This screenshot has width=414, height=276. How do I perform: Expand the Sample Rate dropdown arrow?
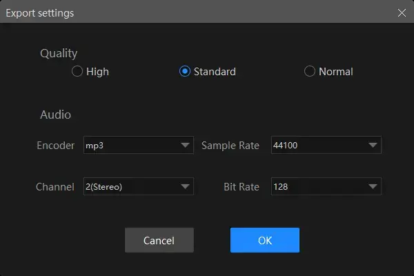pyautogui.click(x=373, y=146)
